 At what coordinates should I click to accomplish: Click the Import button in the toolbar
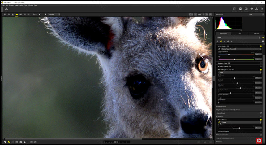[x=6, y=9]
